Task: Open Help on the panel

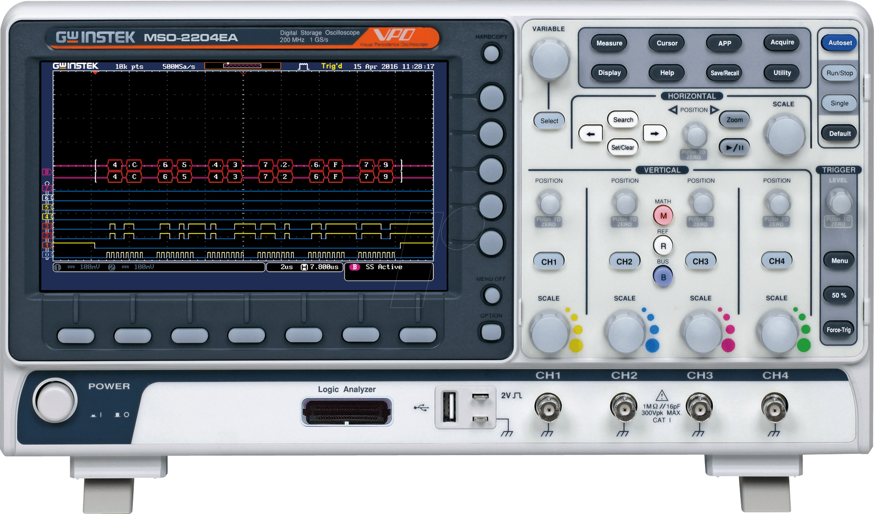Action: (x=667, y=73)
